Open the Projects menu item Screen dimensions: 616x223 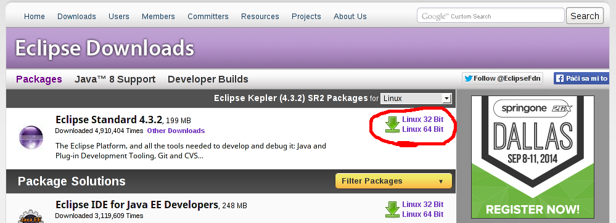click(x=306, y=17)
